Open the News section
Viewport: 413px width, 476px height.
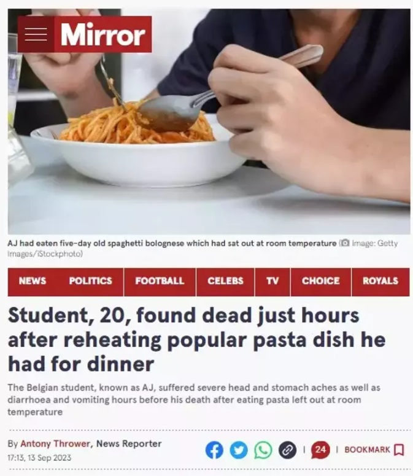point(33,281)
